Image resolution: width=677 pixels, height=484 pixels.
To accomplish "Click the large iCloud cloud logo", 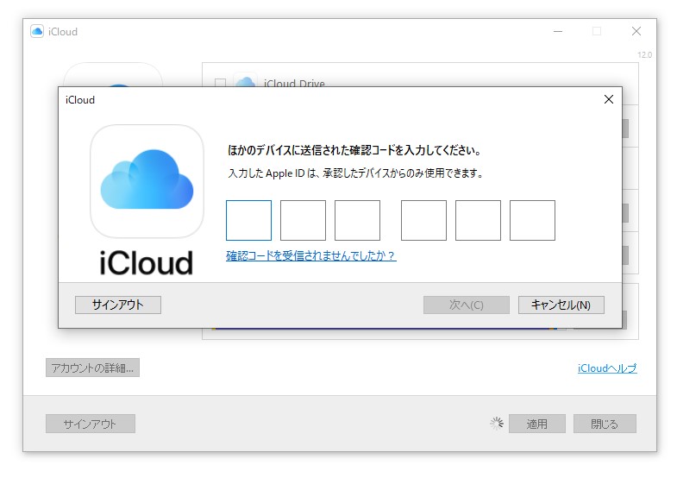I will [x=147, y=181].
